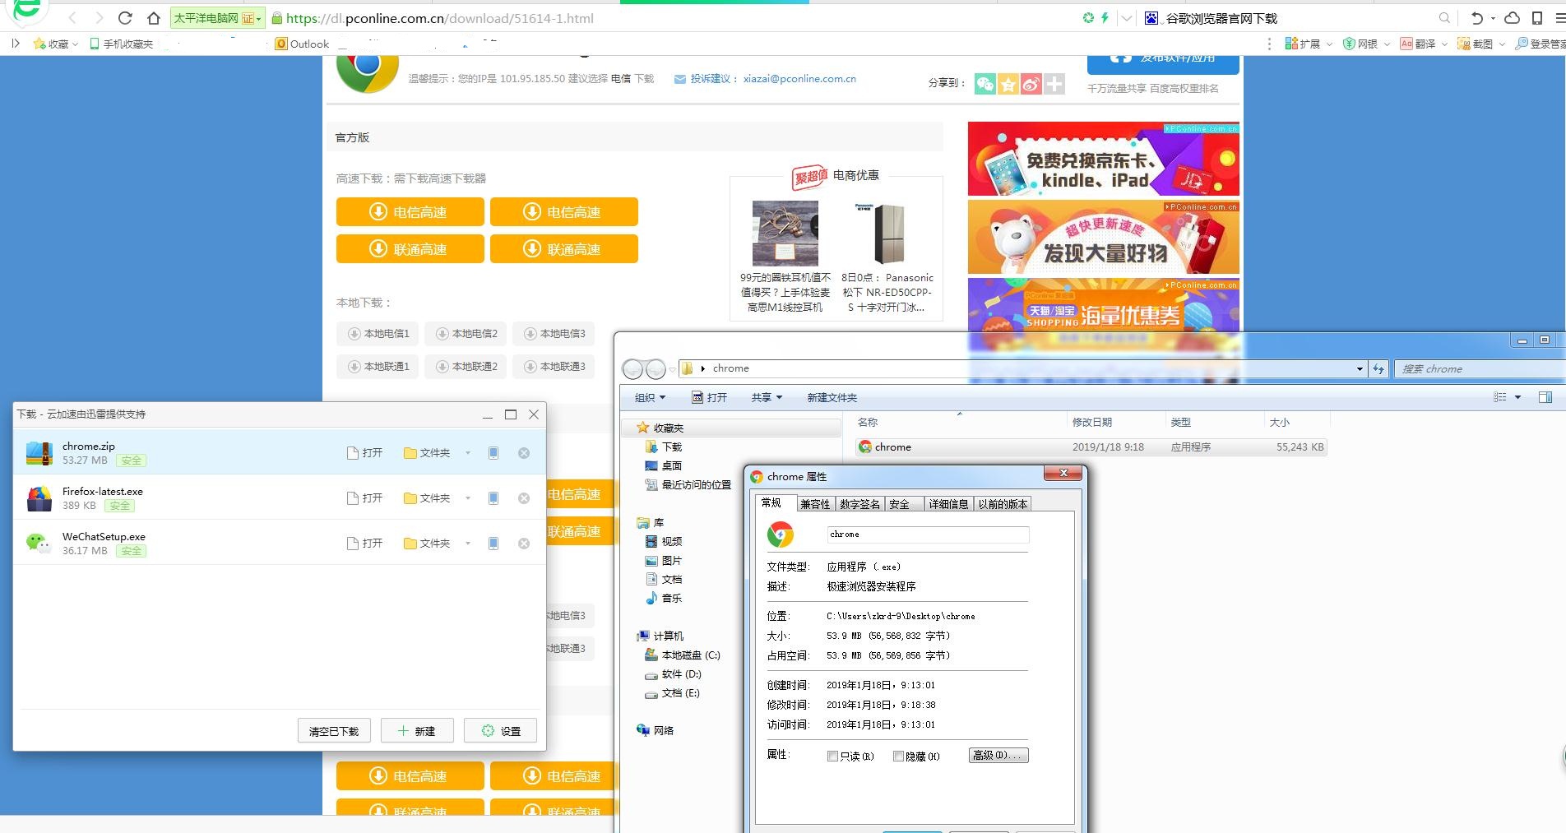Click the Baidu paw search engine icon
Image resolution: width=1566 pixels, height=833 pixels.
[x=1151, y=18]
